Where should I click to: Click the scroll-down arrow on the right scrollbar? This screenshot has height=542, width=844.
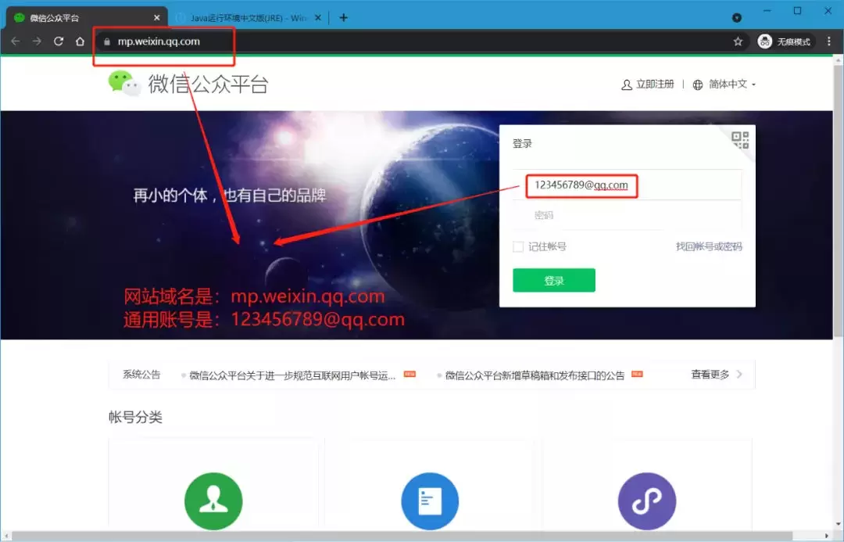tap(838, 524)
